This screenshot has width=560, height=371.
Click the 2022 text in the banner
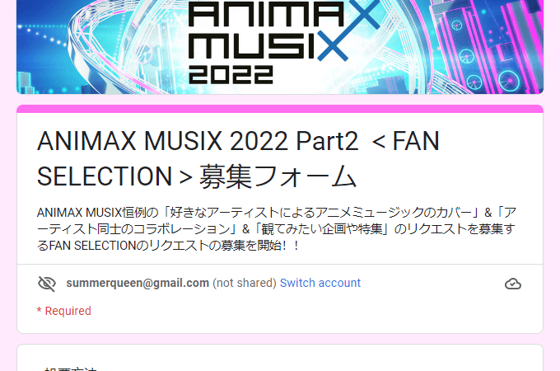[231, 75]
